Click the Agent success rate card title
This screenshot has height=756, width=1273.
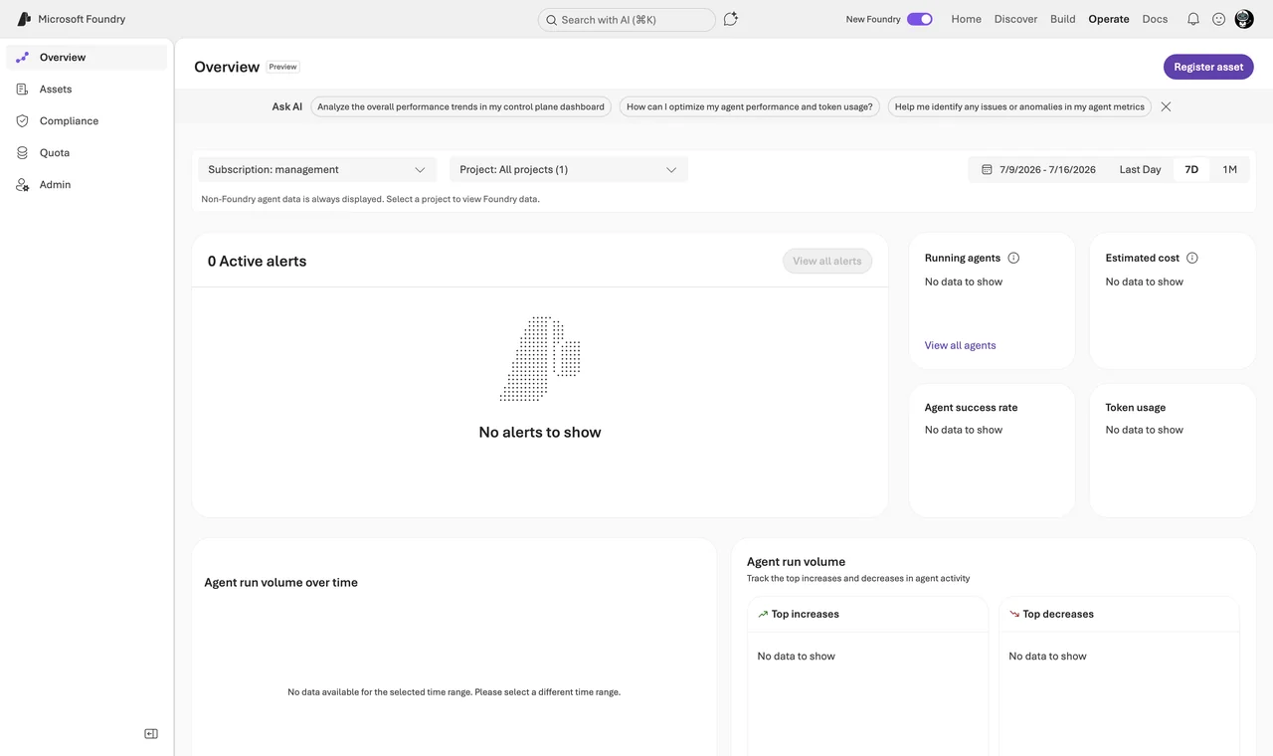(971, 408)
